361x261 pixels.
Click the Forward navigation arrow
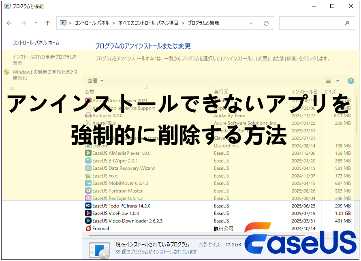coord(23,23)
